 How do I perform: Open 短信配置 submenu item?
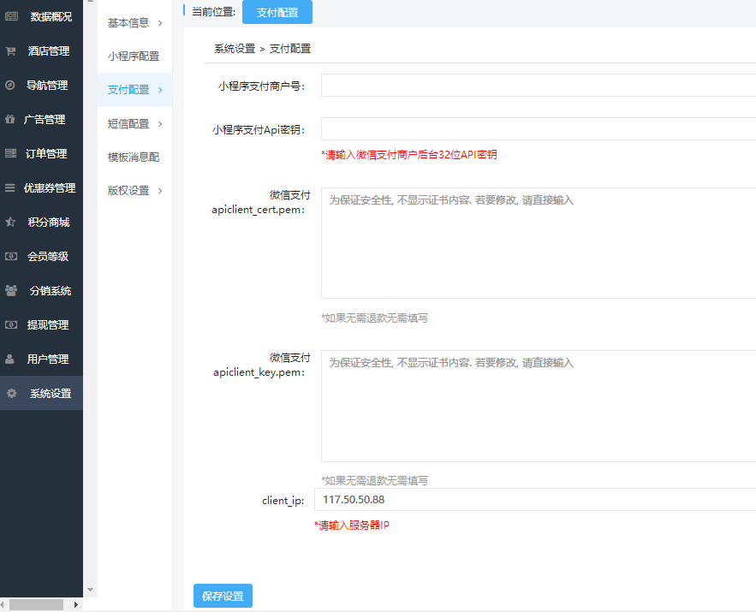coord(128,124)
